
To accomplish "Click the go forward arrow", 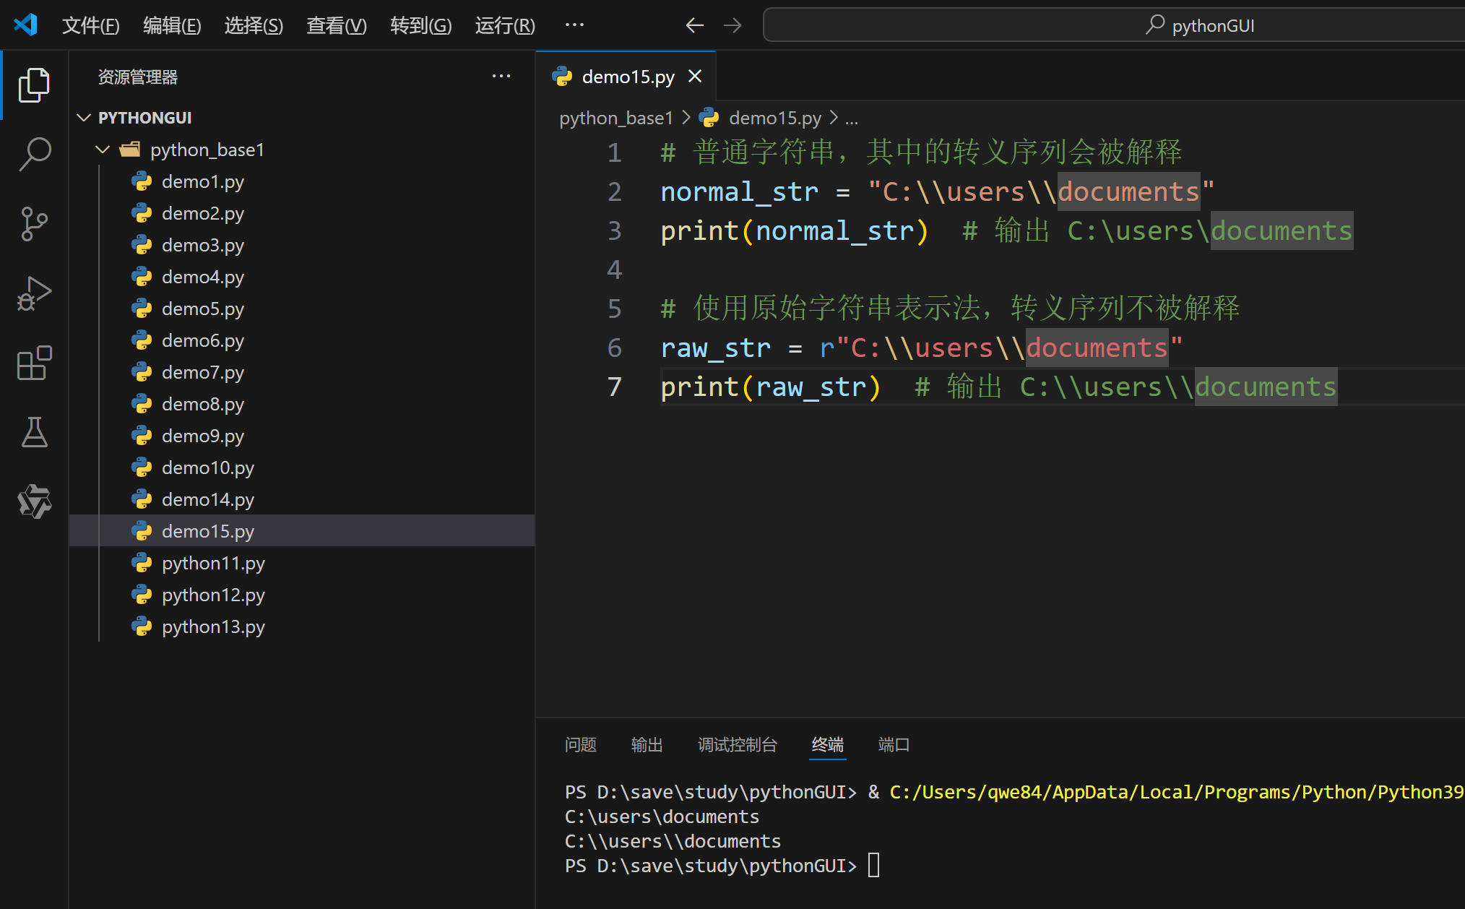I will [732, 25].
